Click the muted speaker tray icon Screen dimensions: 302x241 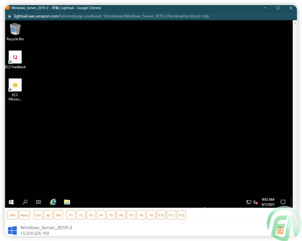pyautogui.click(x=255, y=202)
